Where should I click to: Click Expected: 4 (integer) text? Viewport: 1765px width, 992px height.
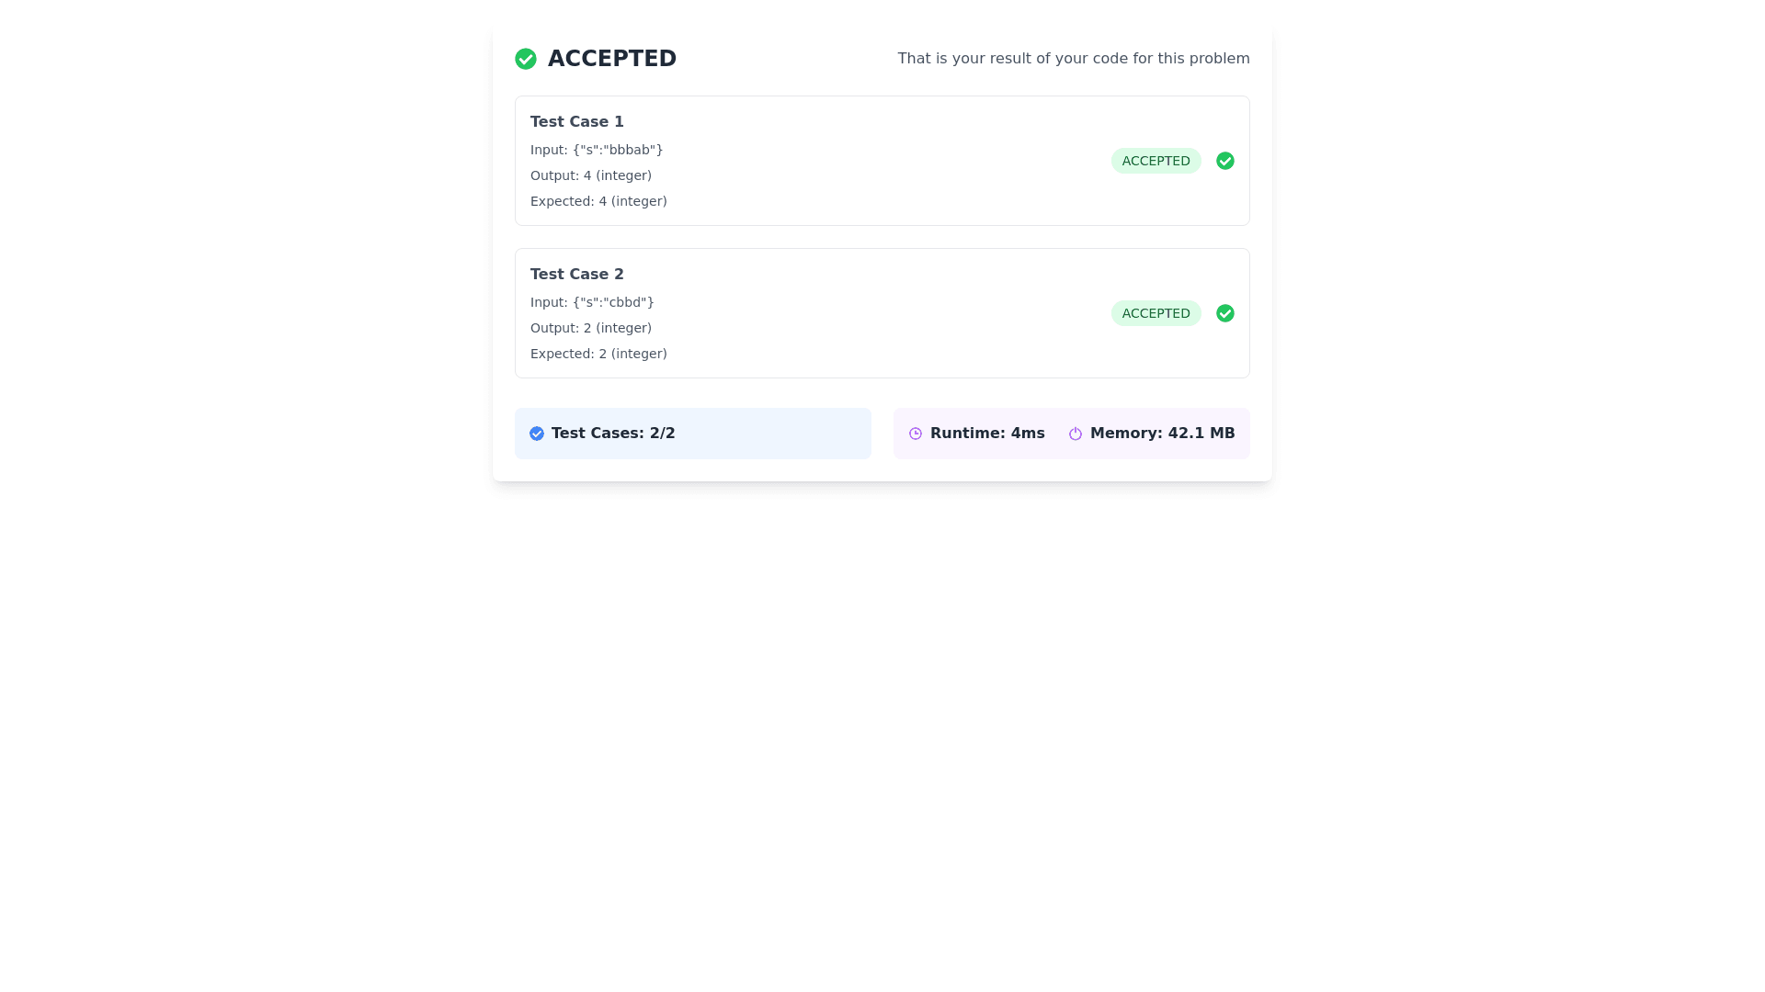click(598, 201)
